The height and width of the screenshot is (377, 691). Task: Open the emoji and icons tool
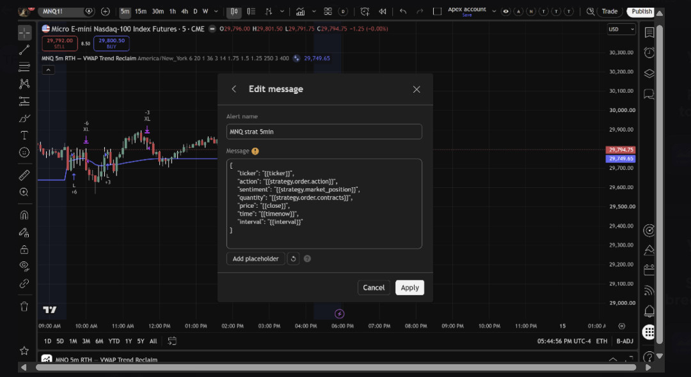coord(24,152)
